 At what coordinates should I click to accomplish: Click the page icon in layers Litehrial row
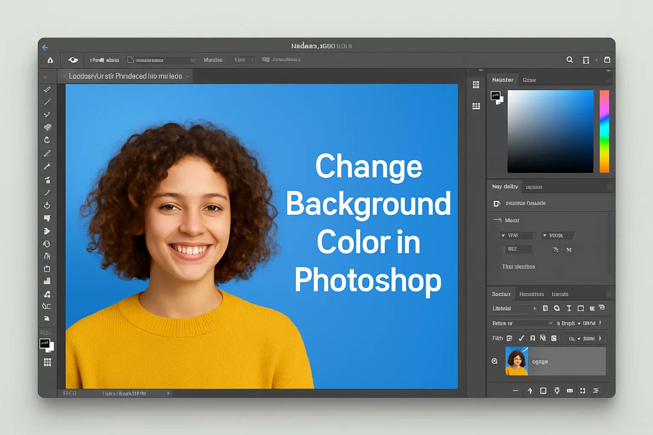[545, 308]
